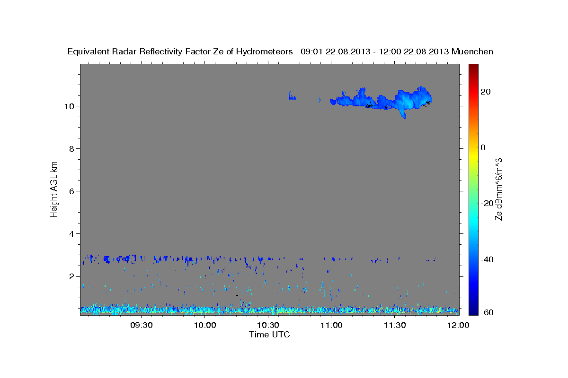Click the 'Time UTC' axis label

tap(269, 335)
